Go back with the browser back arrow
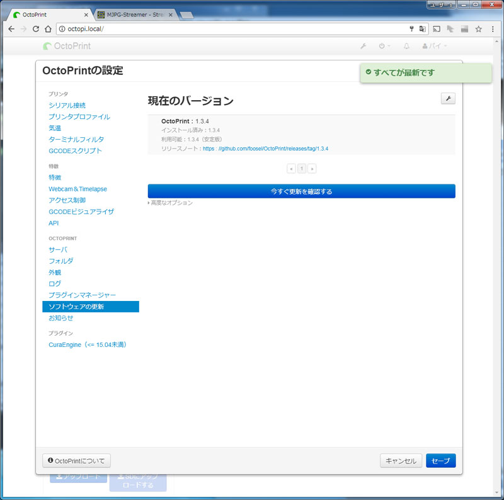Screen dimensions: 504x500 11,29
